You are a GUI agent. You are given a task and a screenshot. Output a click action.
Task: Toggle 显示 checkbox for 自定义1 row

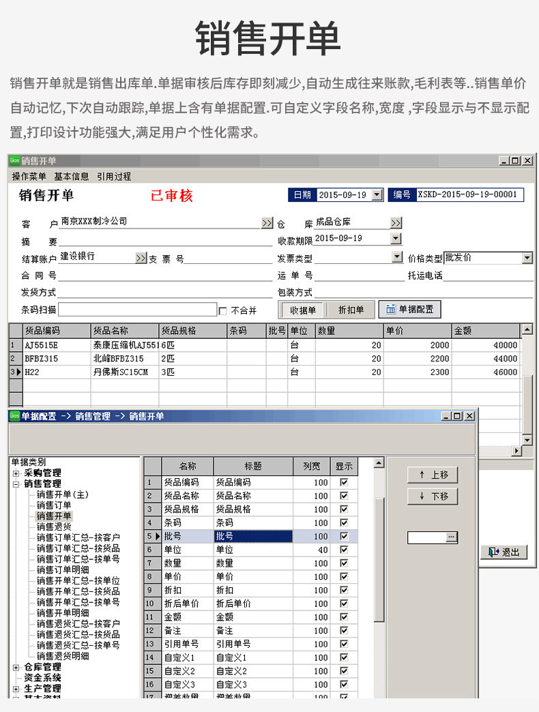click(344, 657)
